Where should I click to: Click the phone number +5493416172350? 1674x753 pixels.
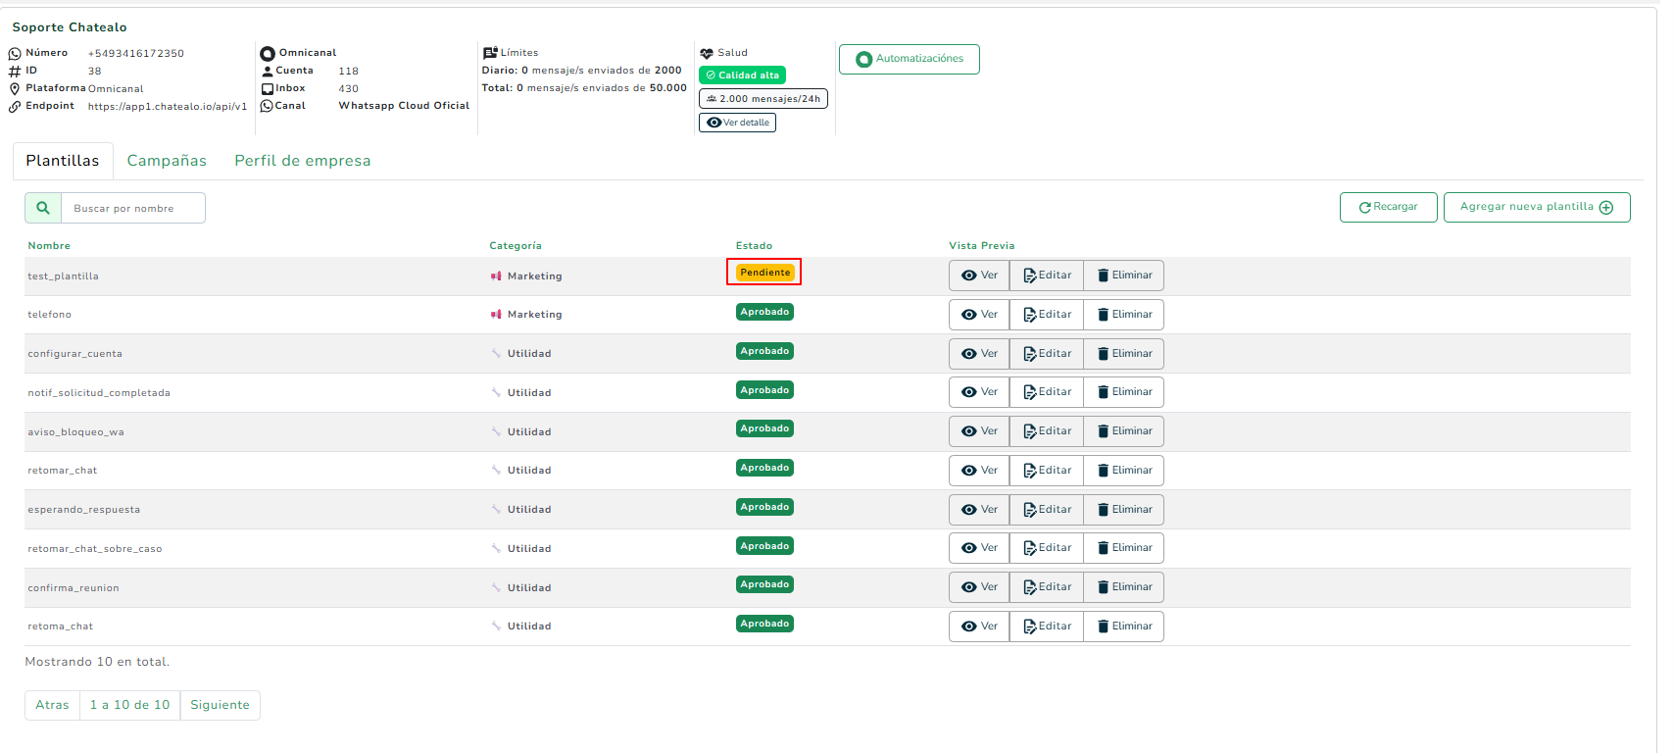136,54
